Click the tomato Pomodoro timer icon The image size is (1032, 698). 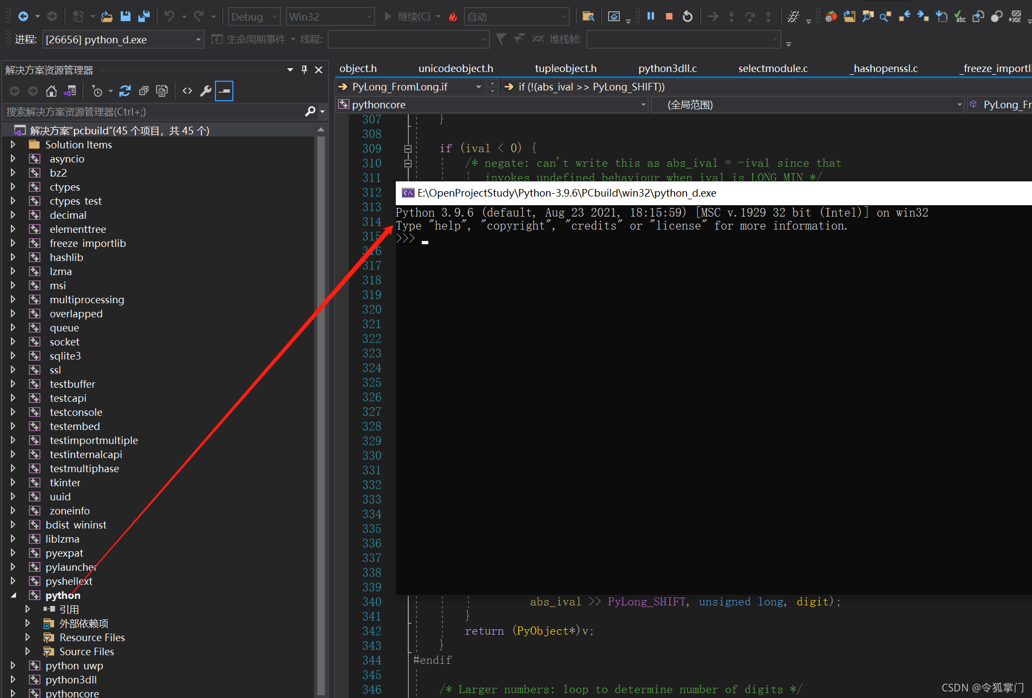tap(831, 16)
